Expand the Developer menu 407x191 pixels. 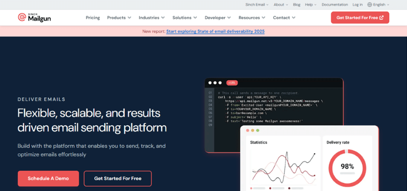(218, 18)
